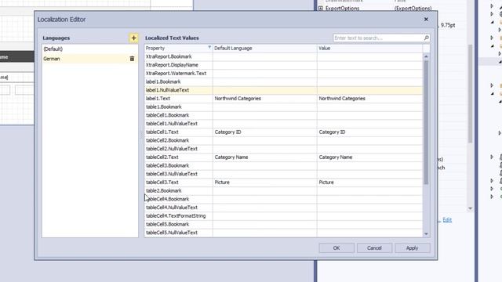Image resolution: width=502 pixels, height=282 pixels.
Task: Click the search magnifier icon
Action: point(426,38)
